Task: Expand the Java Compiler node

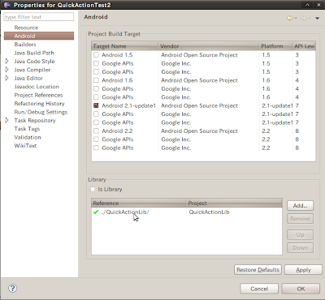Action: coord(7,70)
